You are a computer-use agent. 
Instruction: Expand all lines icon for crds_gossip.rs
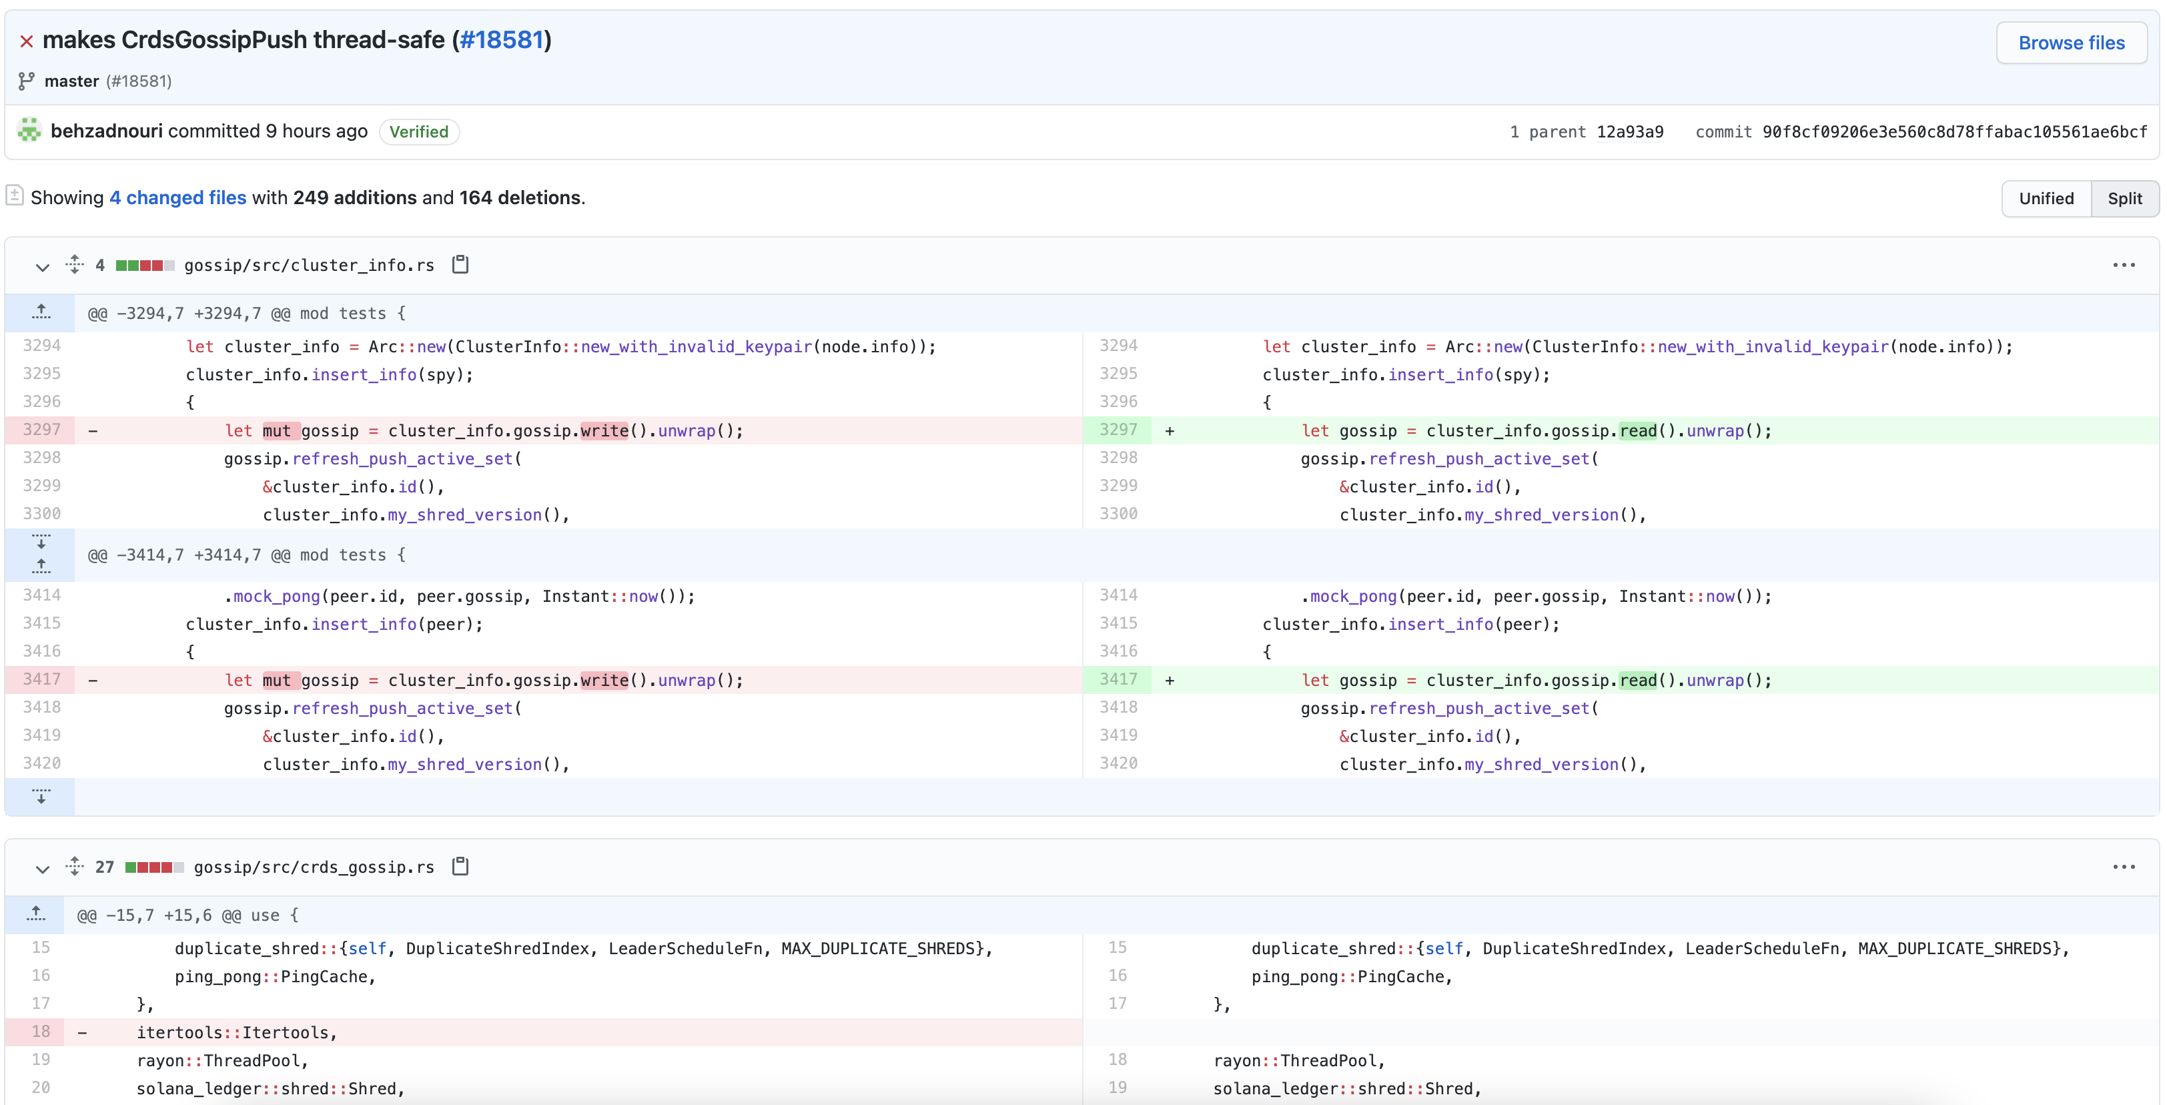(75, 866)
